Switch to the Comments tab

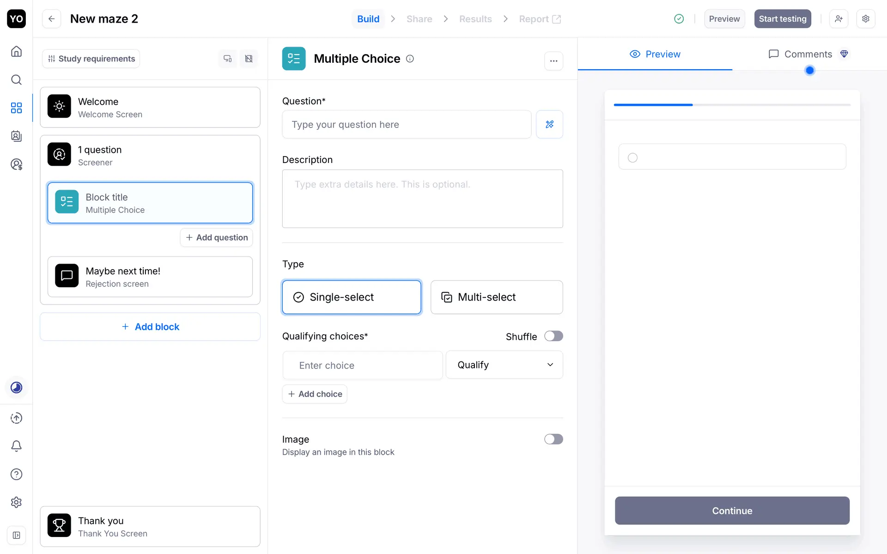tap(808, 54)
